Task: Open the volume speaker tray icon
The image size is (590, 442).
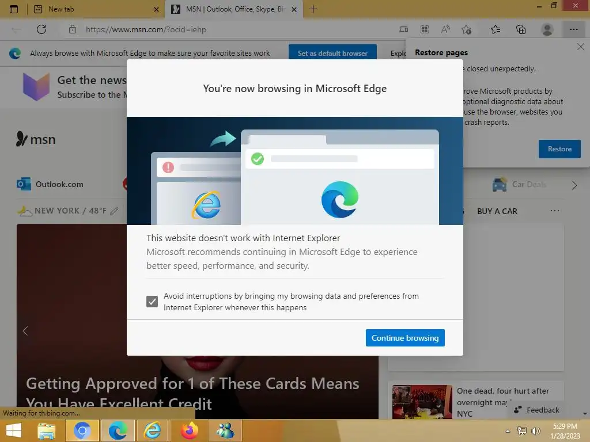Action: (x=535, y=430)
